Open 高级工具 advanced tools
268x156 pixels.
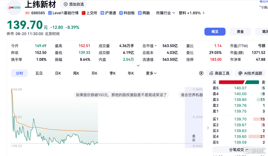(x=219, y=73)
